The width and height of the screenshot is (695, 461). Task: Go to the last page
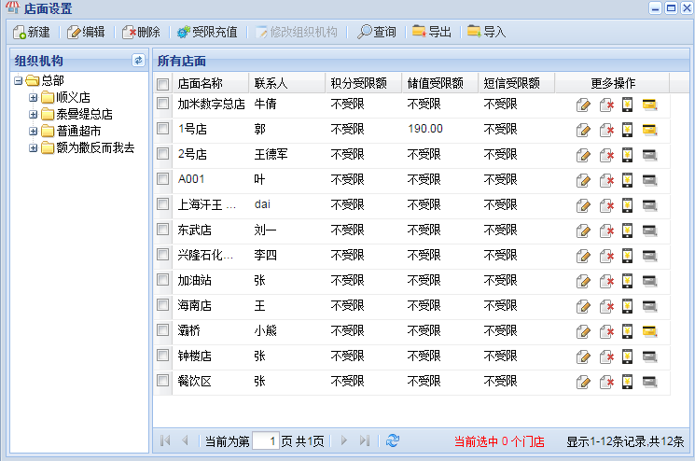[x=365, y=440]
